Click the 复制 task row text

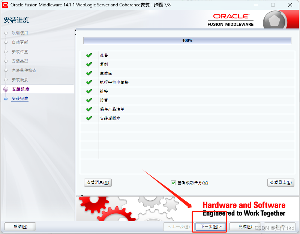pyautogui.click(x=104, y=64)
